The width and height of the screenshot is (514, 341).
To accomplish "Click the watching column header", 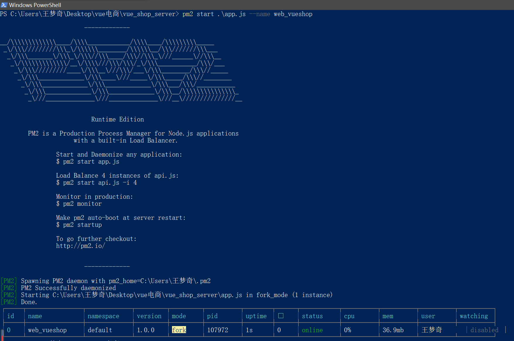I will pyautogui.click(x=474, y=316).
